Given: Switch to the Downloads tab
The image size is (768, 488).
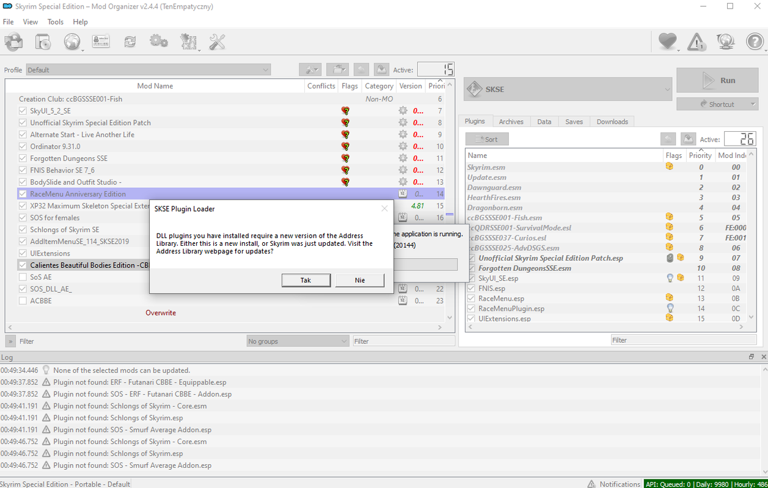Looking at the screenshot, I should click(x=612, y=121).
